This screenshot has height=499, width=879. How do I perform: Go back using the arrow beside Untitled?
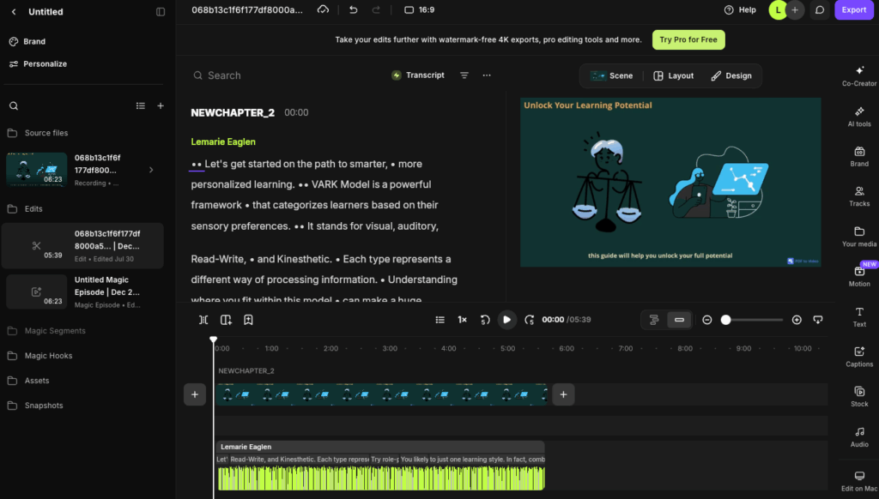coord(14,12)
